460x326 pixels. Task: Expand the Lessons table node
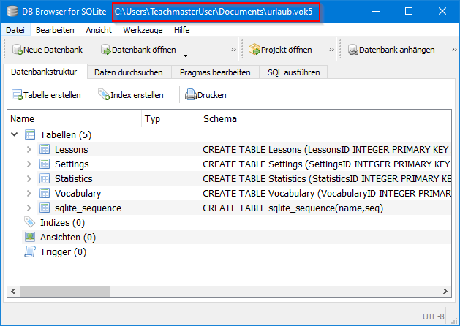tap(29, 149)
